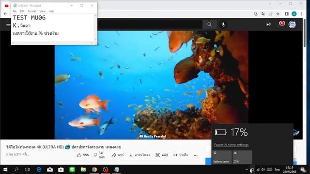Bookmark this page with the star icon
Screen dimensions: 310x174
point(278,14)
